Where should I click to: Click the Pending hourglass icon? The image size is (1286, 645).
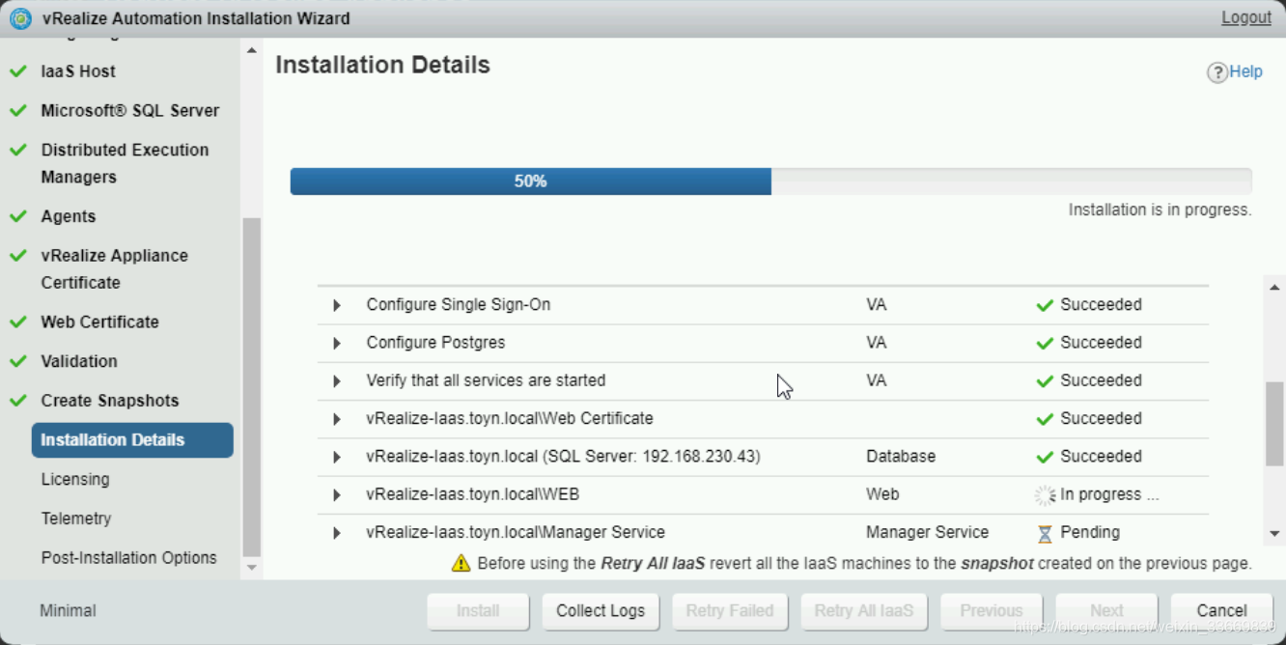pos(1045,533)
